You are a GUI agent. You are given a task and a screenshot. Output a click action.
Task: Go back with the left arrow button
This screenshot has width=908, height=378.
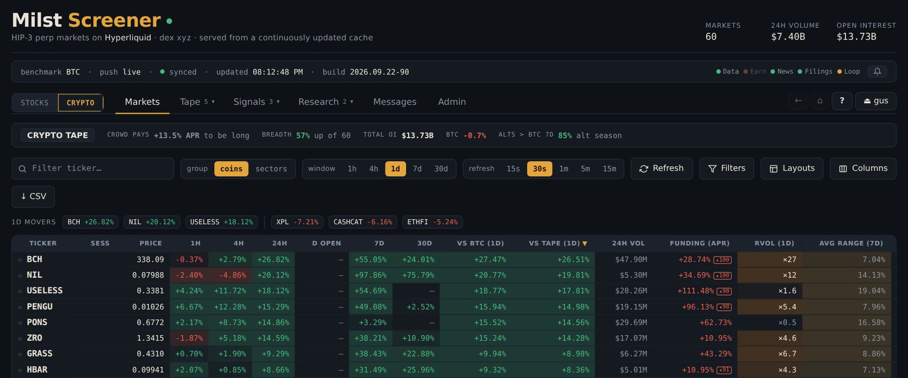pyautogui.click(x=798, y=101)
